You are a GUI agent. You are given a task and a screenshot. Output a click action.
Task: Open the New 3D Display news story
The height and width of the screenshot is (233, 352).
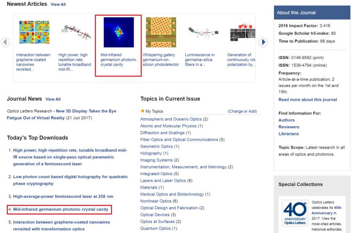click(86, 111)
